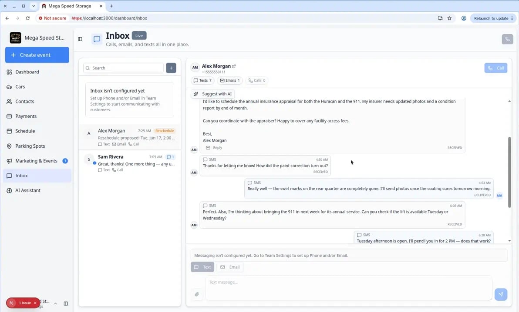Click the Live badge next to Inbox
This screenshot has height=312, width=519.
coord(139,36)
